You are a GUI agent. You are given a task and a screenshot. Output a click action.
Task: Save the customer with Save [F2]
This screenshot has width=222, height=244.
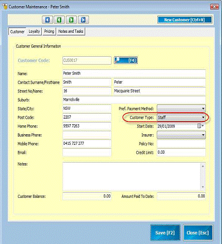(x=165, y=233)
